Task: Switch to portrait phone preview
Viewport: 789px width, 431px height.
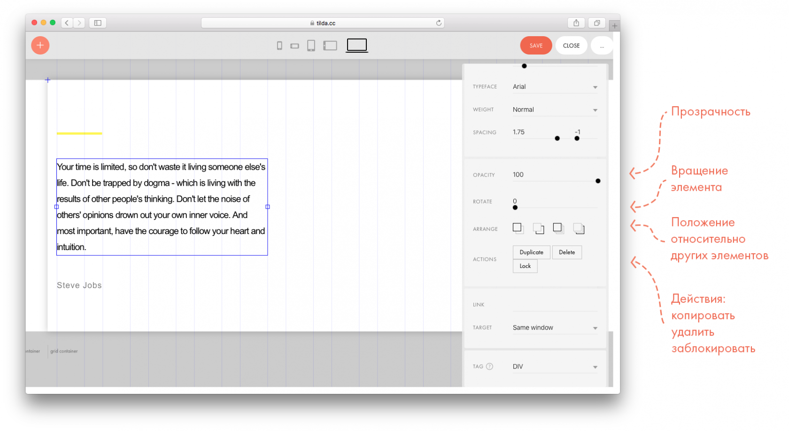Action: [279, 46]
